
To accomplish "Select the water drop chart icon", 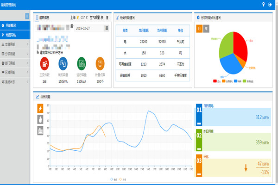I will point(40,119).
